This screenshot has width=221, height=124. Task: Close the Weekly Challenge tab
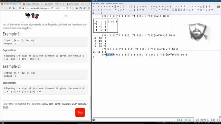click(x=20, y=4)
